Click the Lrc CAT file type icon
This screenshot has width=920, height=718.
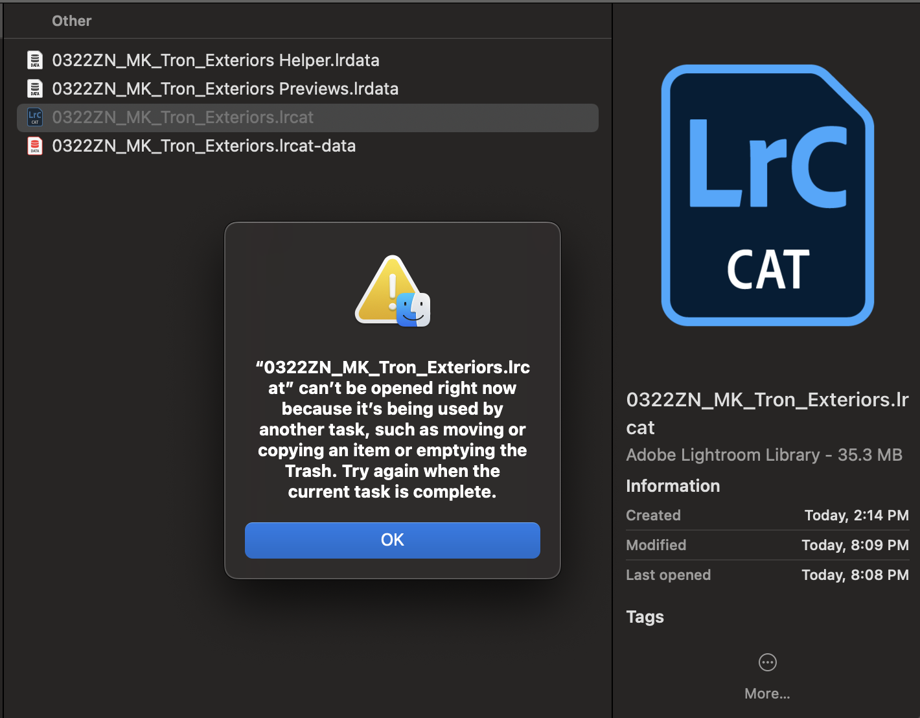pyautogui.click(x=35, y=117)
